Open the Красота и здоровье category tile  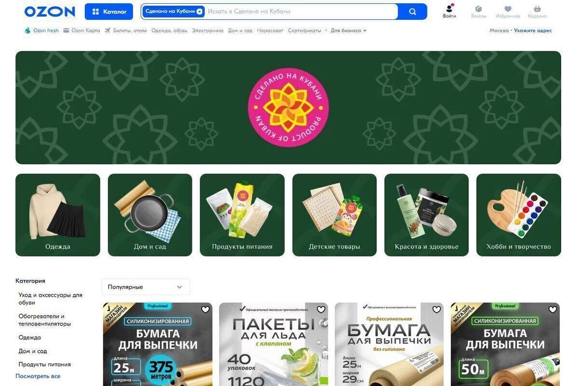pyautogui.click(x=427, y=215)
